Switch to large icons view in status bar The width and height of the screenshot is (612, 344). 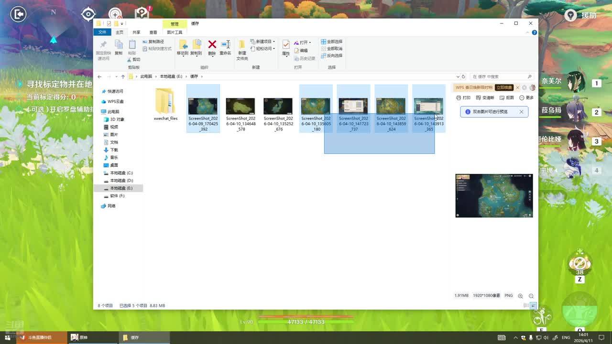pos(533,305)
